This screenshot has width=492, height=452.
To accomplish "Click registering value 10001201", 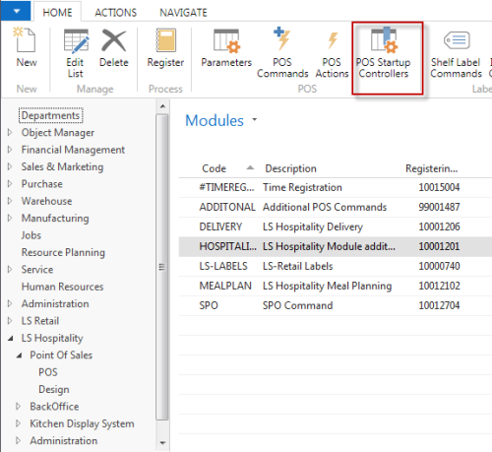I will pos(439,246).
